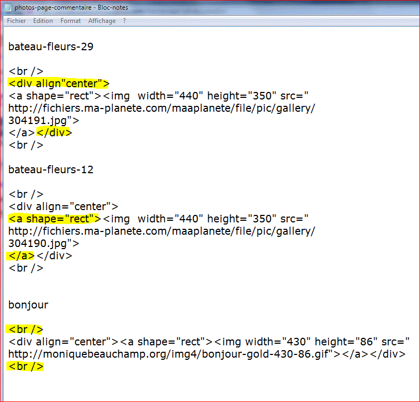Click the highlighted div align"center" tag

58,83
